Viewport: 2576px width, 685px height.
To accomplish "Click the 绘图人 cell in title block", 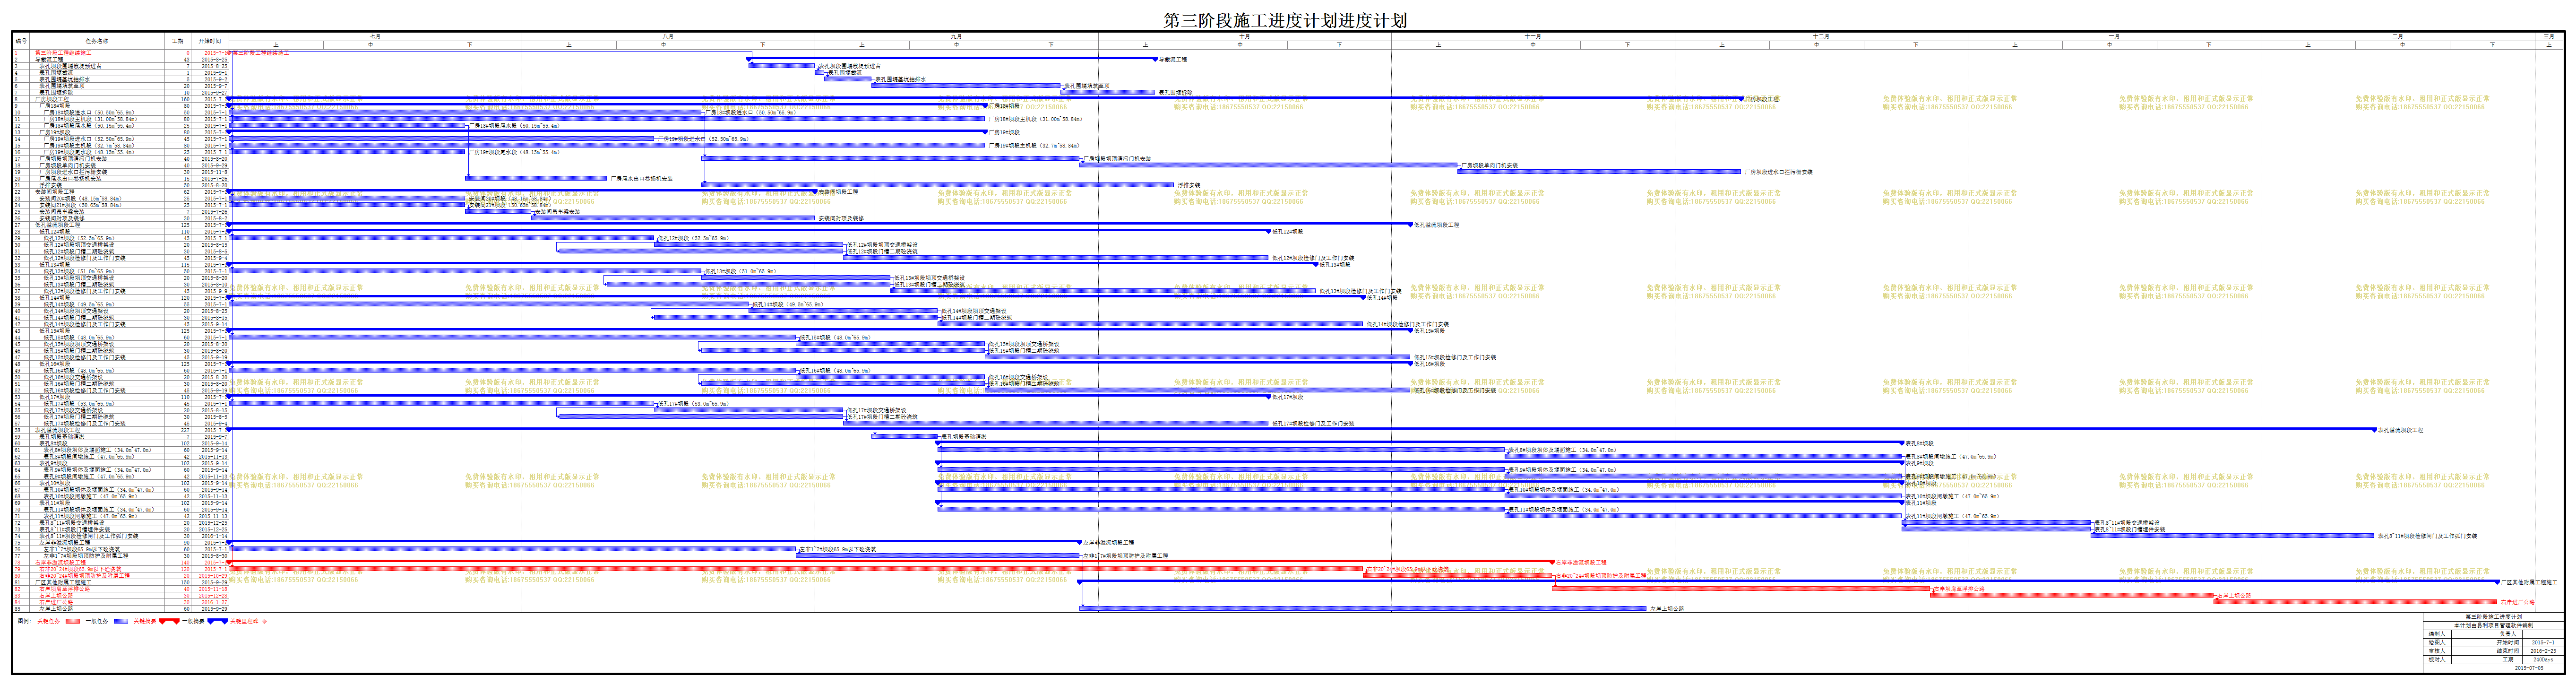I will click(x=2436, y=642).
